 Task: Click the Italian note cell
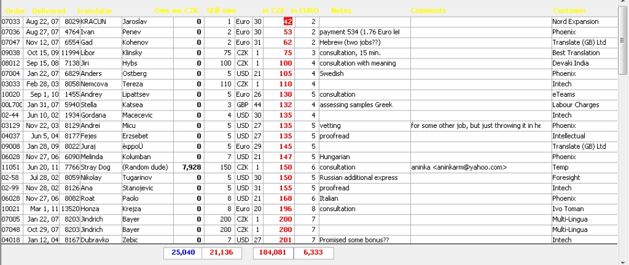(365, 199)
